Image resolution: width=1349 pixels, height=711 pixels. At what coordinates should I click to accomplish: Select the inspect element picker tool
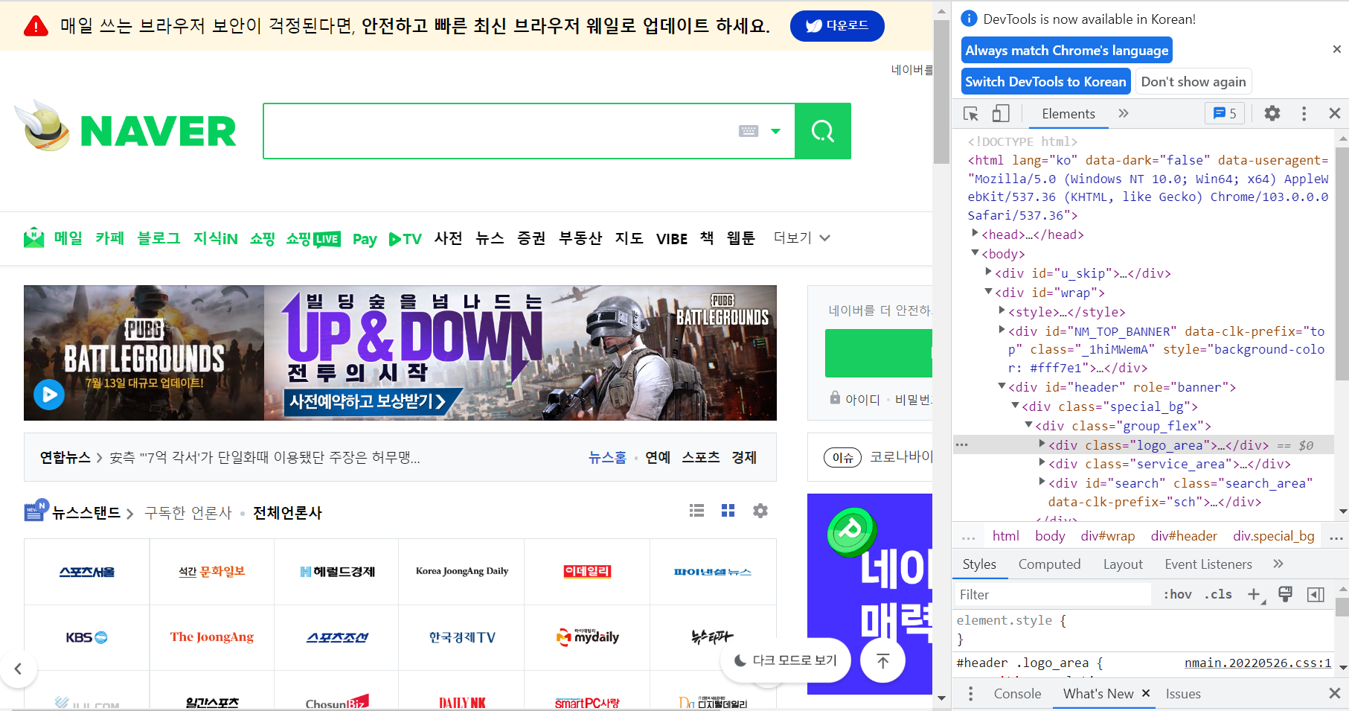coord(970,113)
